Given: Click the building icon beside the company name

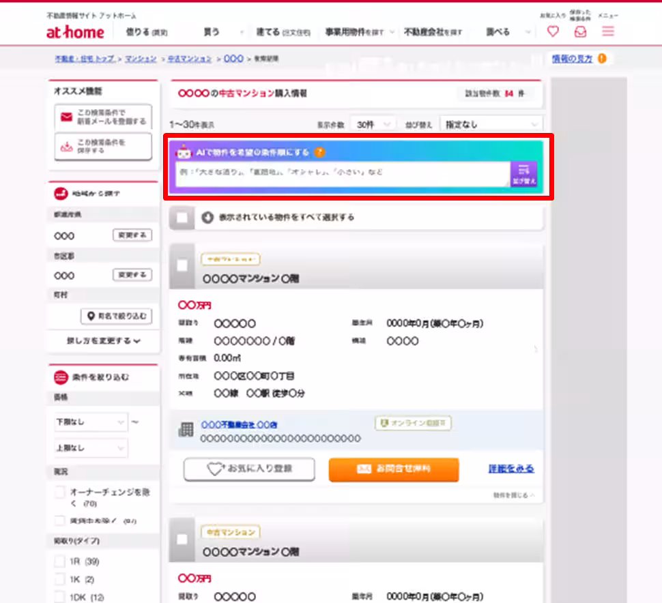Looking at the screenshot, I should (x=186, y=430).
